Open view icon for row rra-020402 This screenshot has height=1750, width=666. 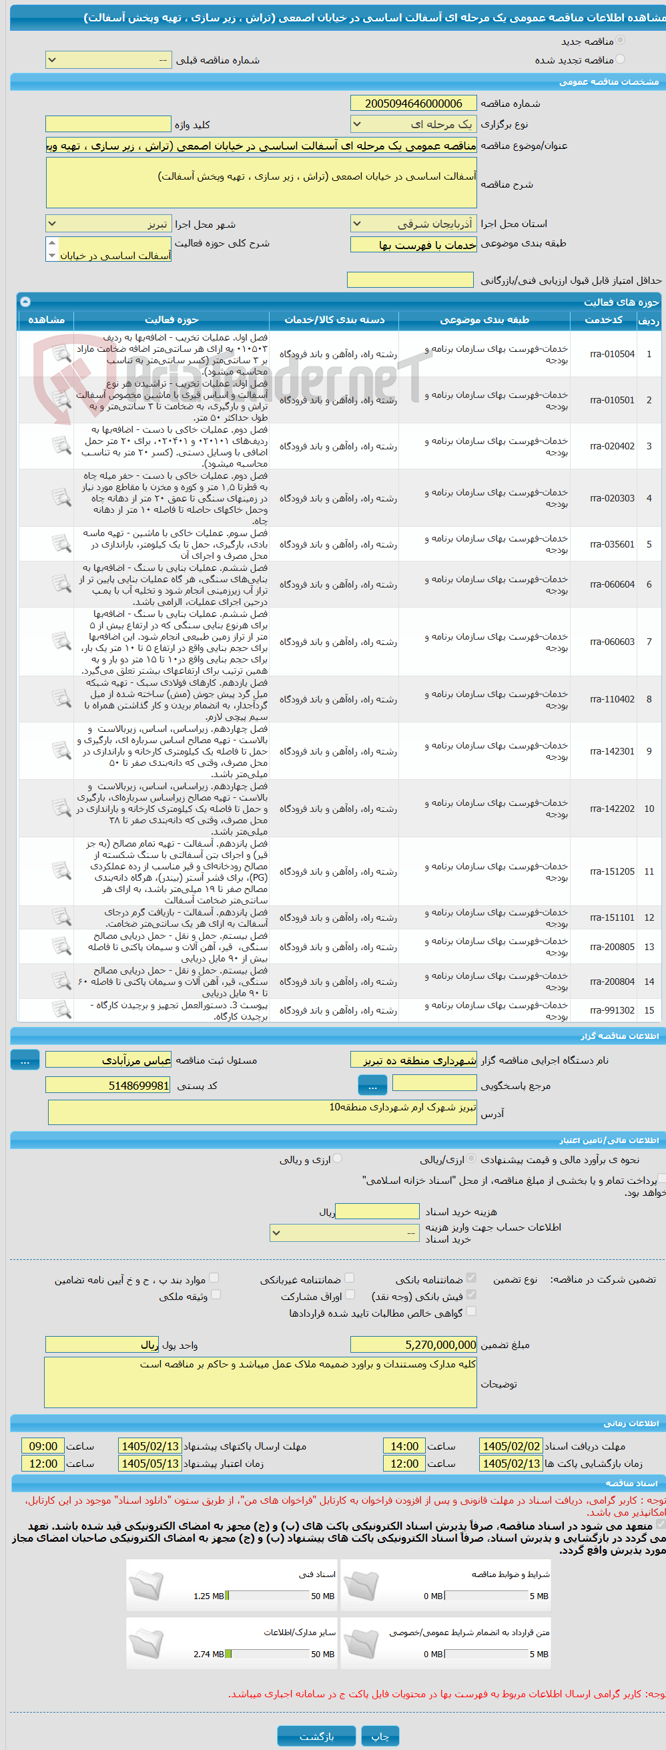tap(62, 445)
